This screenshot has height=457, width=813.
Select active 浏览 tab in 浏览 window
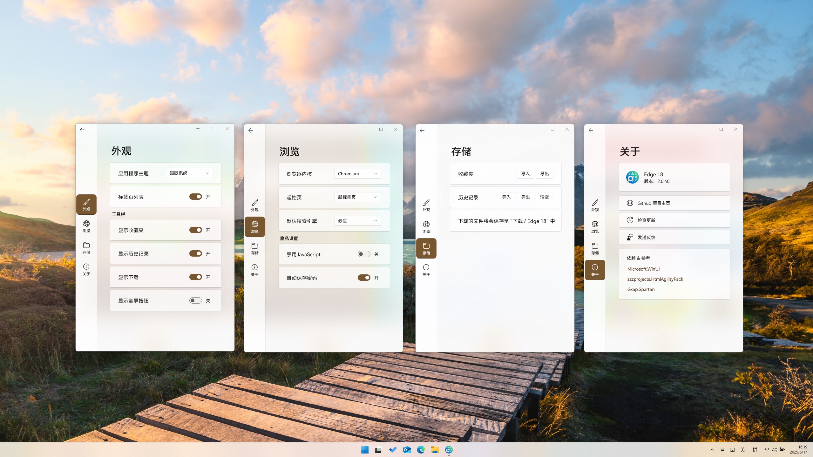[254, 227]
